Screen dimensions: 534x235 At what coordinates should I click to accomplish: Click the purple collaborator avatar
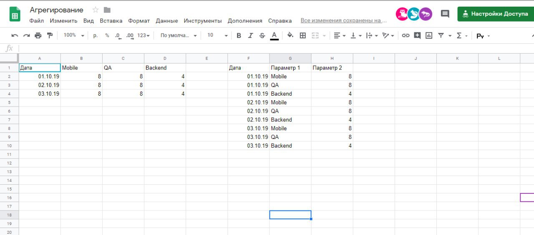426,14
